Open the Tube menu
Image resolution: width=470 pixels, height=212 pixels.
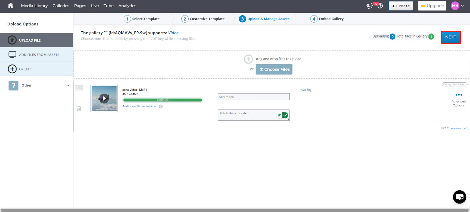(109, 6)
